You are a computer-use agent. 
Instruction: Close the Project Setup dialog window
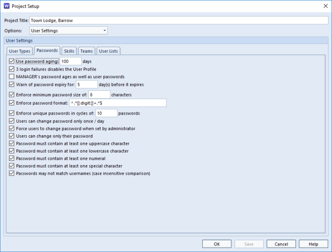(325, 6)
